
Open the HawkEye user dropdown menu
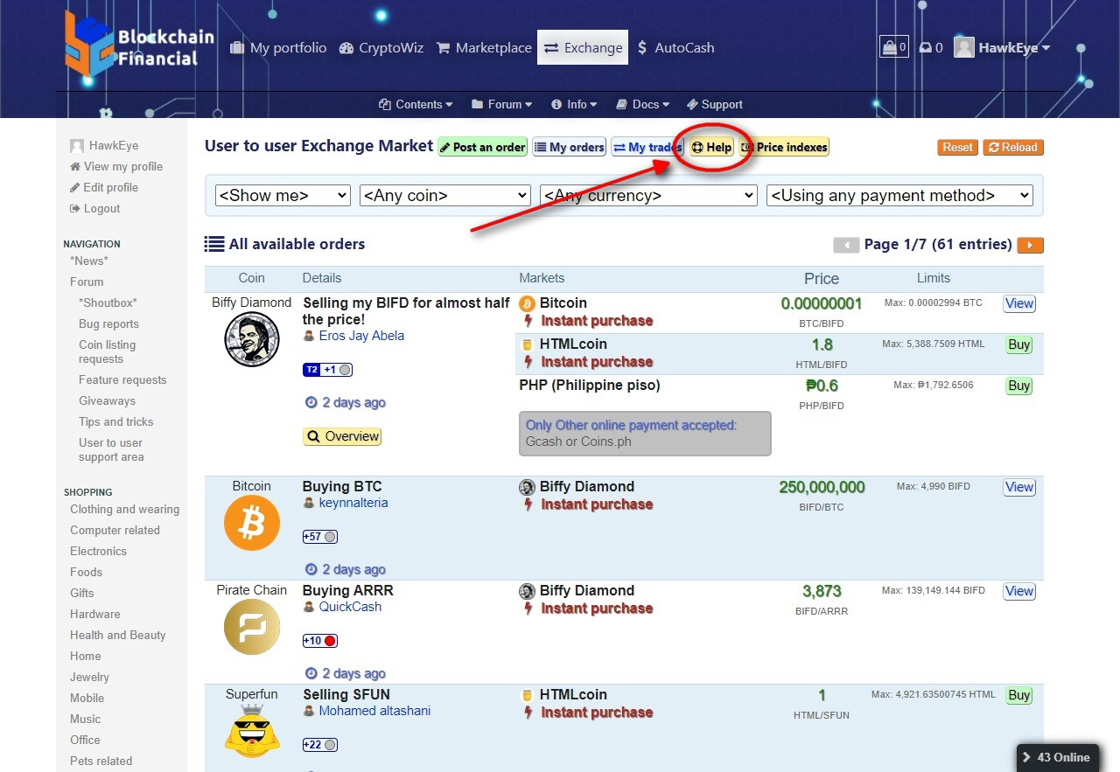click(1014, 48)
